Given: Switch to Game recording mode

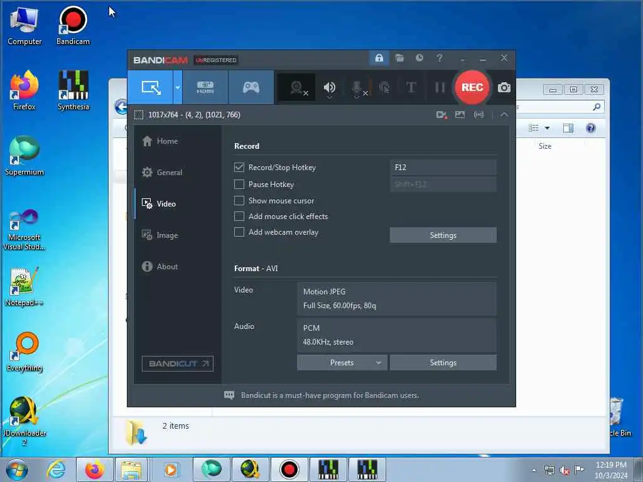Looking at the screenshot, I should click(251, 87).
